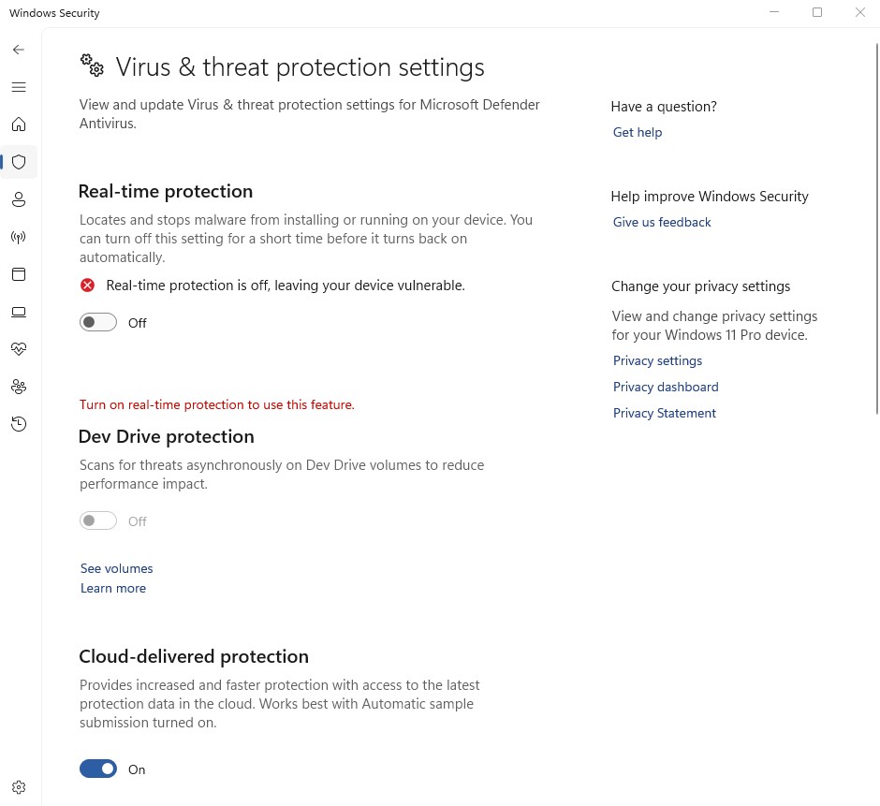
Task: Click the vertical scrollbar thumb
Action: (876, 229)
